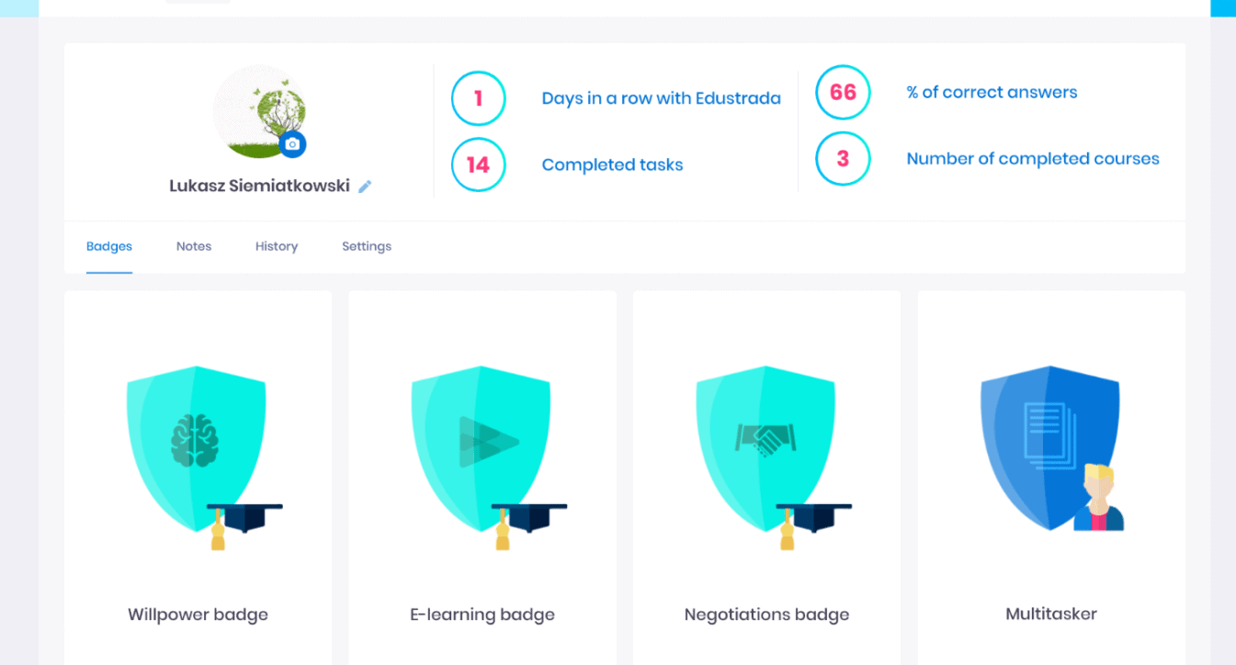Click Number of completed courses label

tap(1033, 159)
